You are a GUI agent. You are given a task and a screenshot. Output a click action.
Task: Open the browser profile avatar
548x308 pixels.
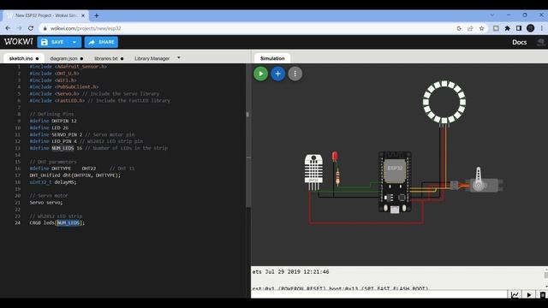click(x=530, y=28)
